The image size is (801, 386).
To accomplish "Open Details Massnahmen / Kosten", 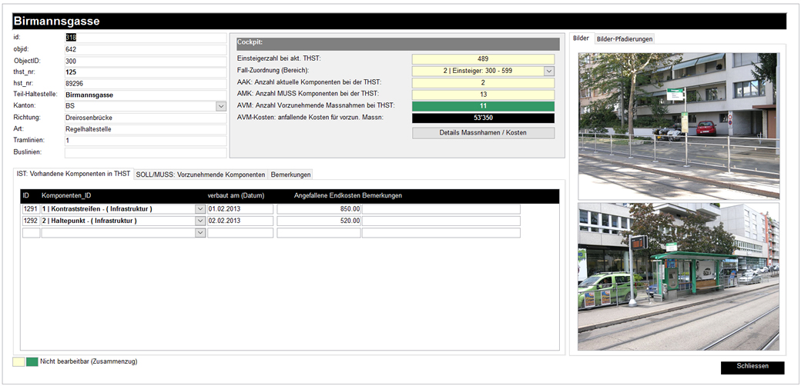I will coord(483,133).
